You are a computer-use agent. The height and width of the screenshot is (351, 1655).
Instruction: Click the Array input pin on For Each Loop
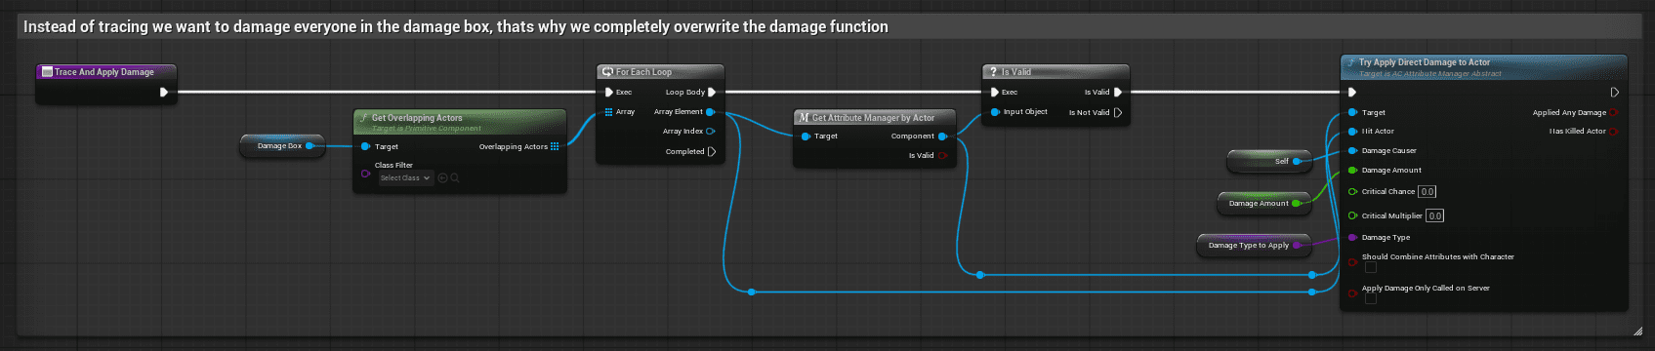(609, 112)
